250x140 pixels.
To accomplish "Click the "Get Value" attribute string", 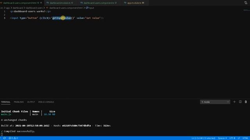I will coord(93,18).
